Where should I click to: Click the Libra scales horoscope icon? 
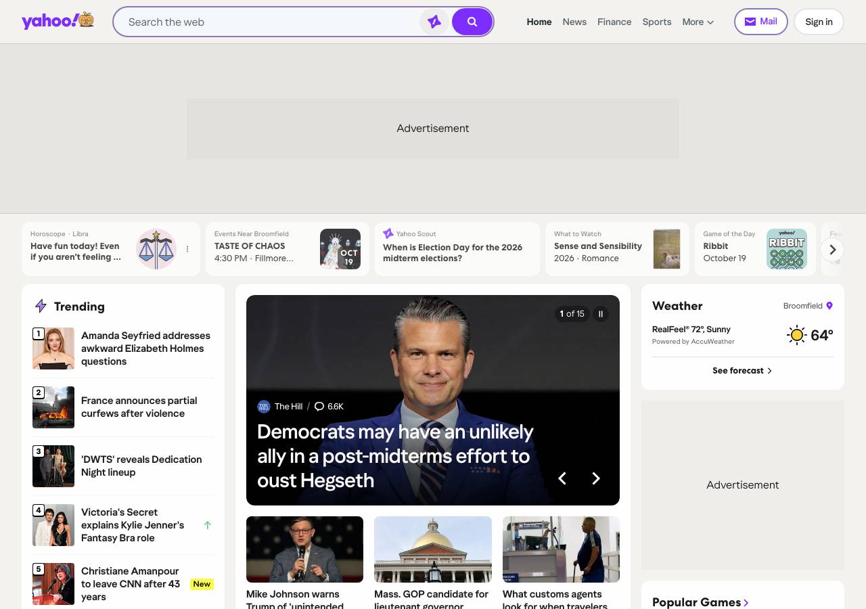pos(156,249)
